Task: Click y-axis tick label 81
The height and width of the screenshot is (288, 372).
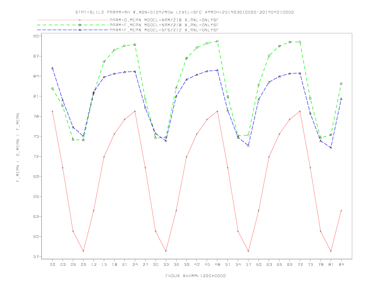Action: point(36,96)
